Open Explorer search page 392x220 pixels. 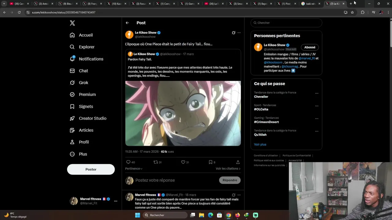click(82, 47)
